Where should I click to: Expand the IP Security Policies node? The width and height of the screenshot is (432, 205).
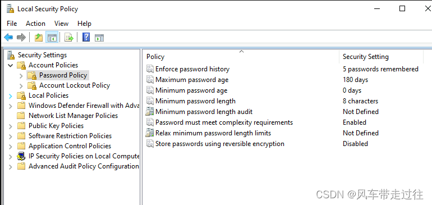pyautogui.click(x=11, y=157)
